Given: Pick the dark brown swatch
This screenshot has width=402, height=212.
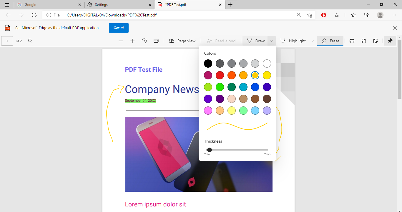Looking at the screenshot, I should coord(267,99).
